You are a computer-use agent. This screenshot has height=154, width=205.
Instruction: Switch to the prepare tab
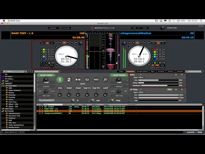[180, 71]
